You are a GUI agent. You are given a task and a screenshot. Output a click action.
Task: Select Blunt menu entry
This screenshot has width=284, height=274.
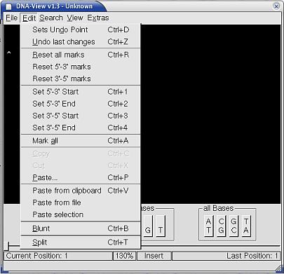tap(81, 228)
